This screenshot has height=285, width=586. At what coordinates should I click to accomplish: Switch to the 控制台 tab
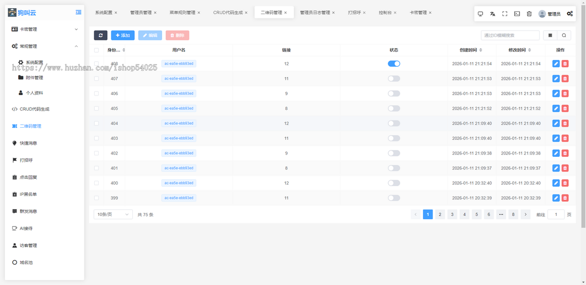(x=385, y=13)
